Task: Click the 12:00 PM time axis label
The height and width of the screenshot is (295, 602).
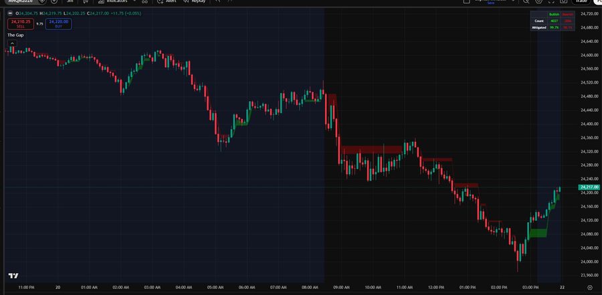Action: click(435, 288)
